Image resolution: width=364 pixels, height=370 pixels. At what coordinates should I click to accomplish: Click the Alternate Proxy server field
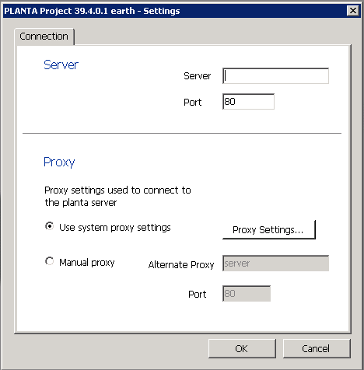tap(275, 264)
